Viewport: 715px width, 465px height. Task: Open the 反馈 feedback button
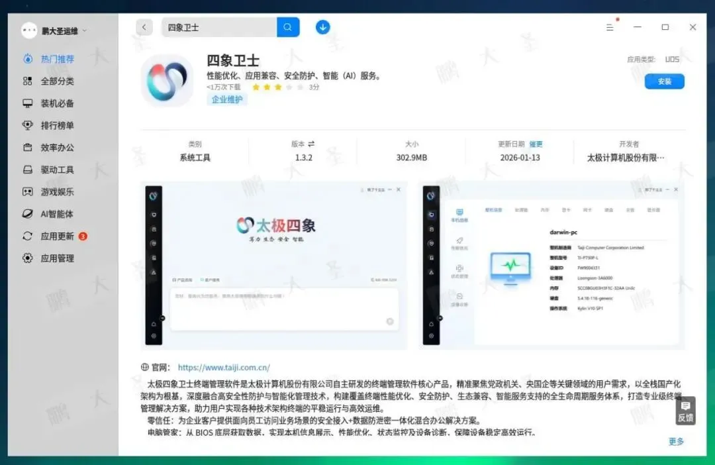click(x=685, y=411)
